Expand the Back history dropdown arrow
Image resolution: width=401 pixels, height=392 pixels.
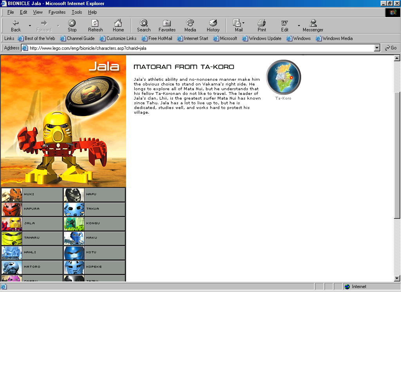pyautogui.click(x=30, y=25)
